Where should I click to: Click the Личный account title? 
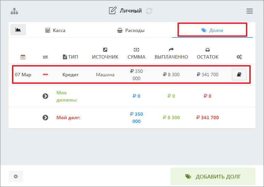[x=131, y=11]
